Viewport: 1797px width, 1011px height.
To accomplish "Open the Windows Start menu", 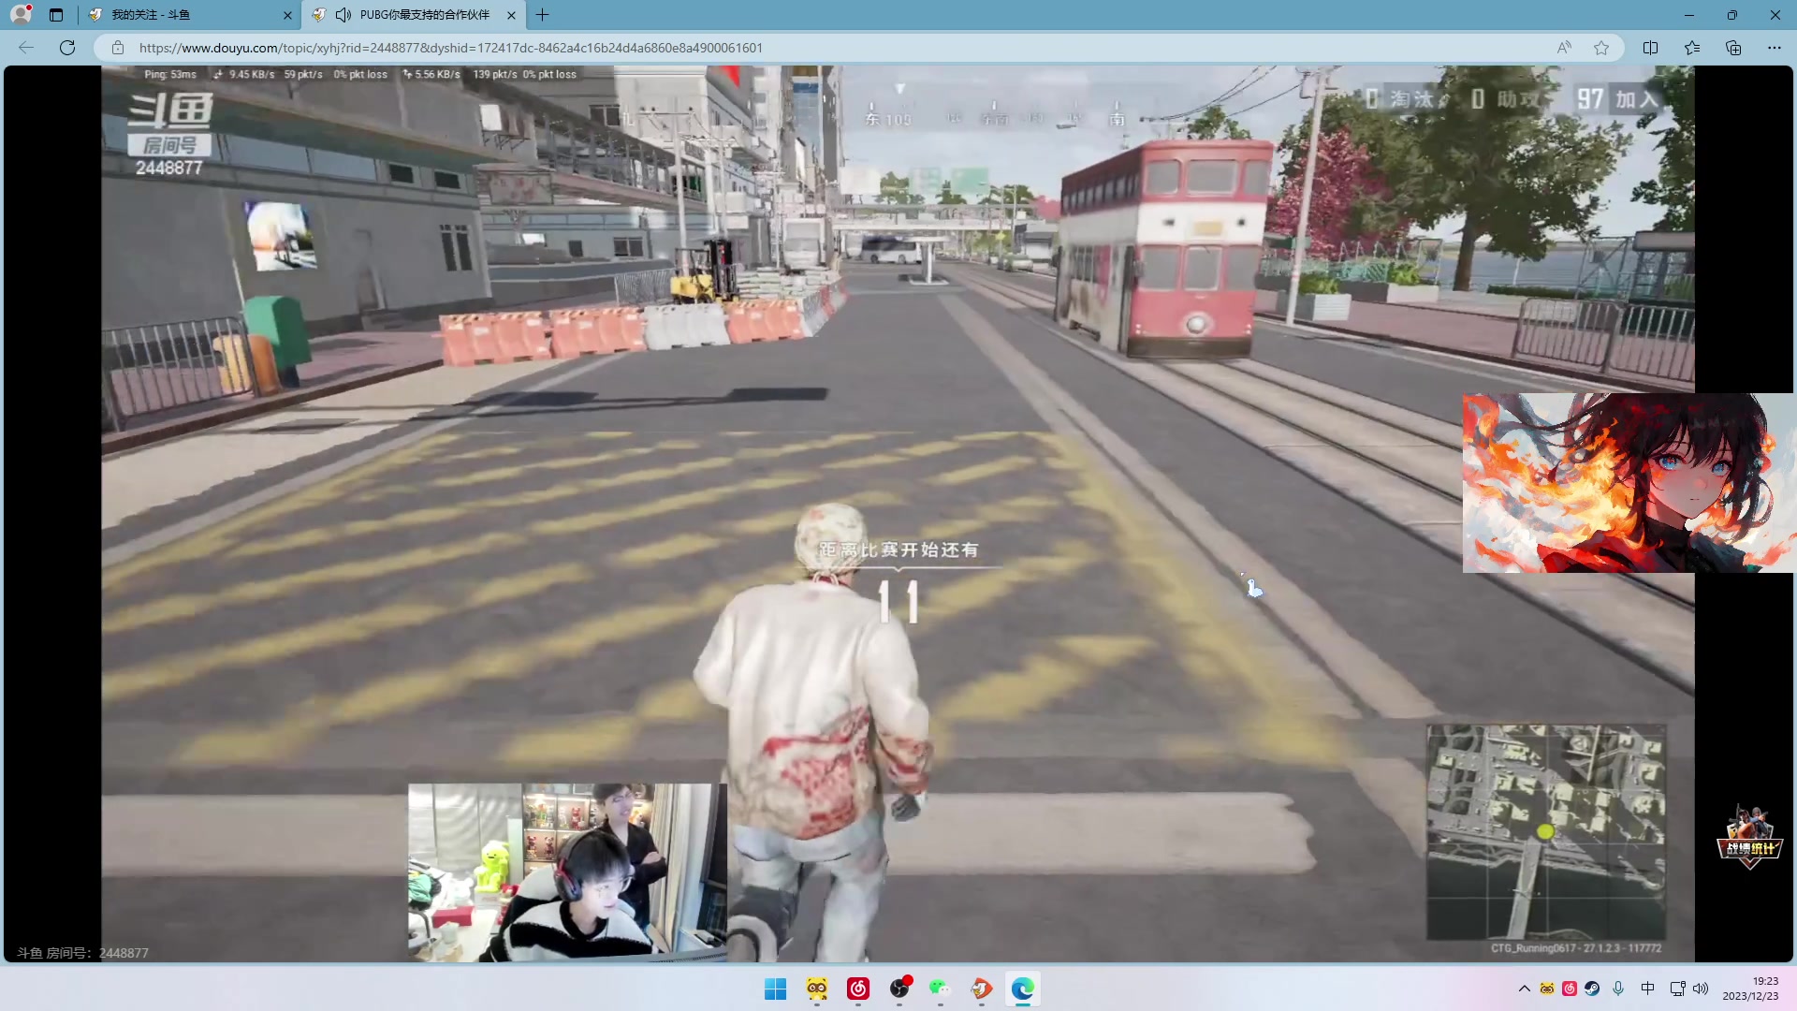I will [x=776, y=989].
